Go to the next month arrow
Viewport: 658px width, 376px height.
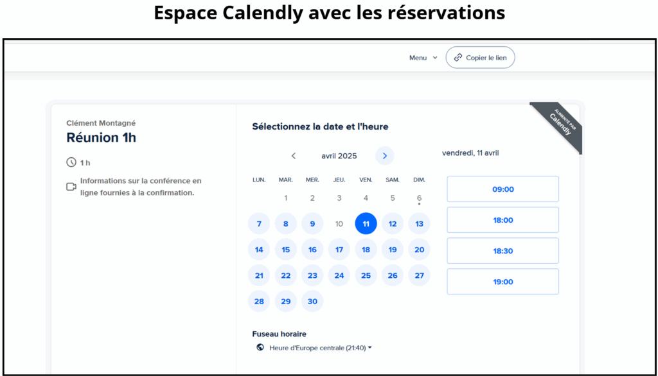[x=385, y=156]
